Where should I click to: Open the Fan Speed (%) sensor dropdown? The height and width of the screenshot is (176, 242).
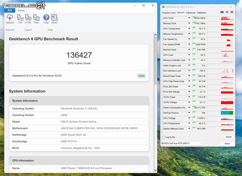[x=189, y=39]
